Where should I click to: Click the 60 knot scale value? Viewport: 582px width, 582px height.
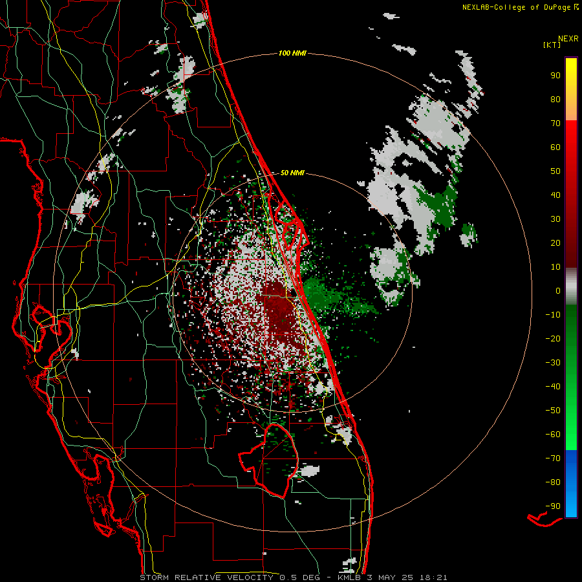pos(555,147)
